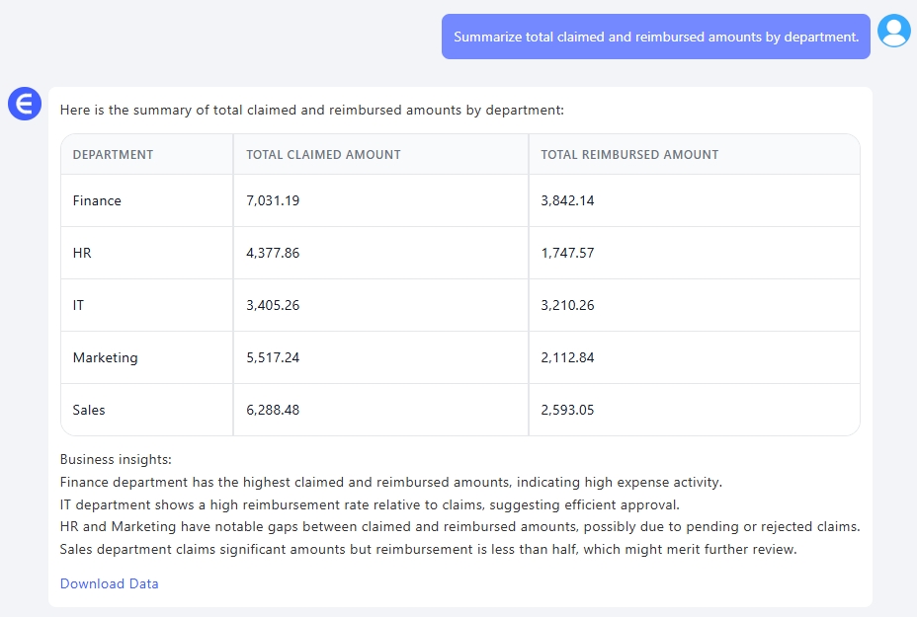Select the TOTAL REIMBURSED AMOUNT column header
This screenshot has height=617, width=917.
pos(629,154)
